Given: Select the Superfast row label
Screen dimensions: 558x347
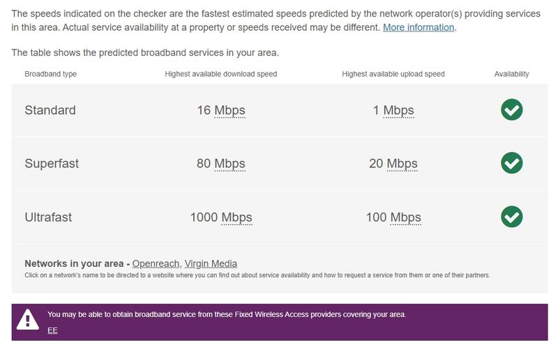Looking at the screenshot, I should (x=52, y=164).
